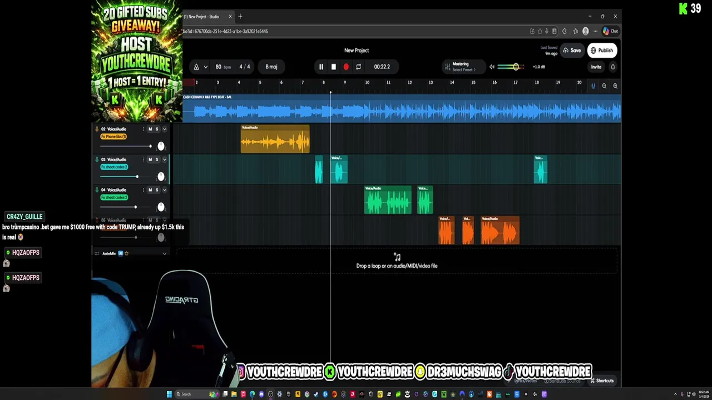This screenshot has width=712, height=400.
Task: Adjust track 02 volume slider handle
Action: tap(150, 146)
